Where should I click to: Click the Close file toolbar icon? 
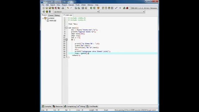tap(56, 8)
